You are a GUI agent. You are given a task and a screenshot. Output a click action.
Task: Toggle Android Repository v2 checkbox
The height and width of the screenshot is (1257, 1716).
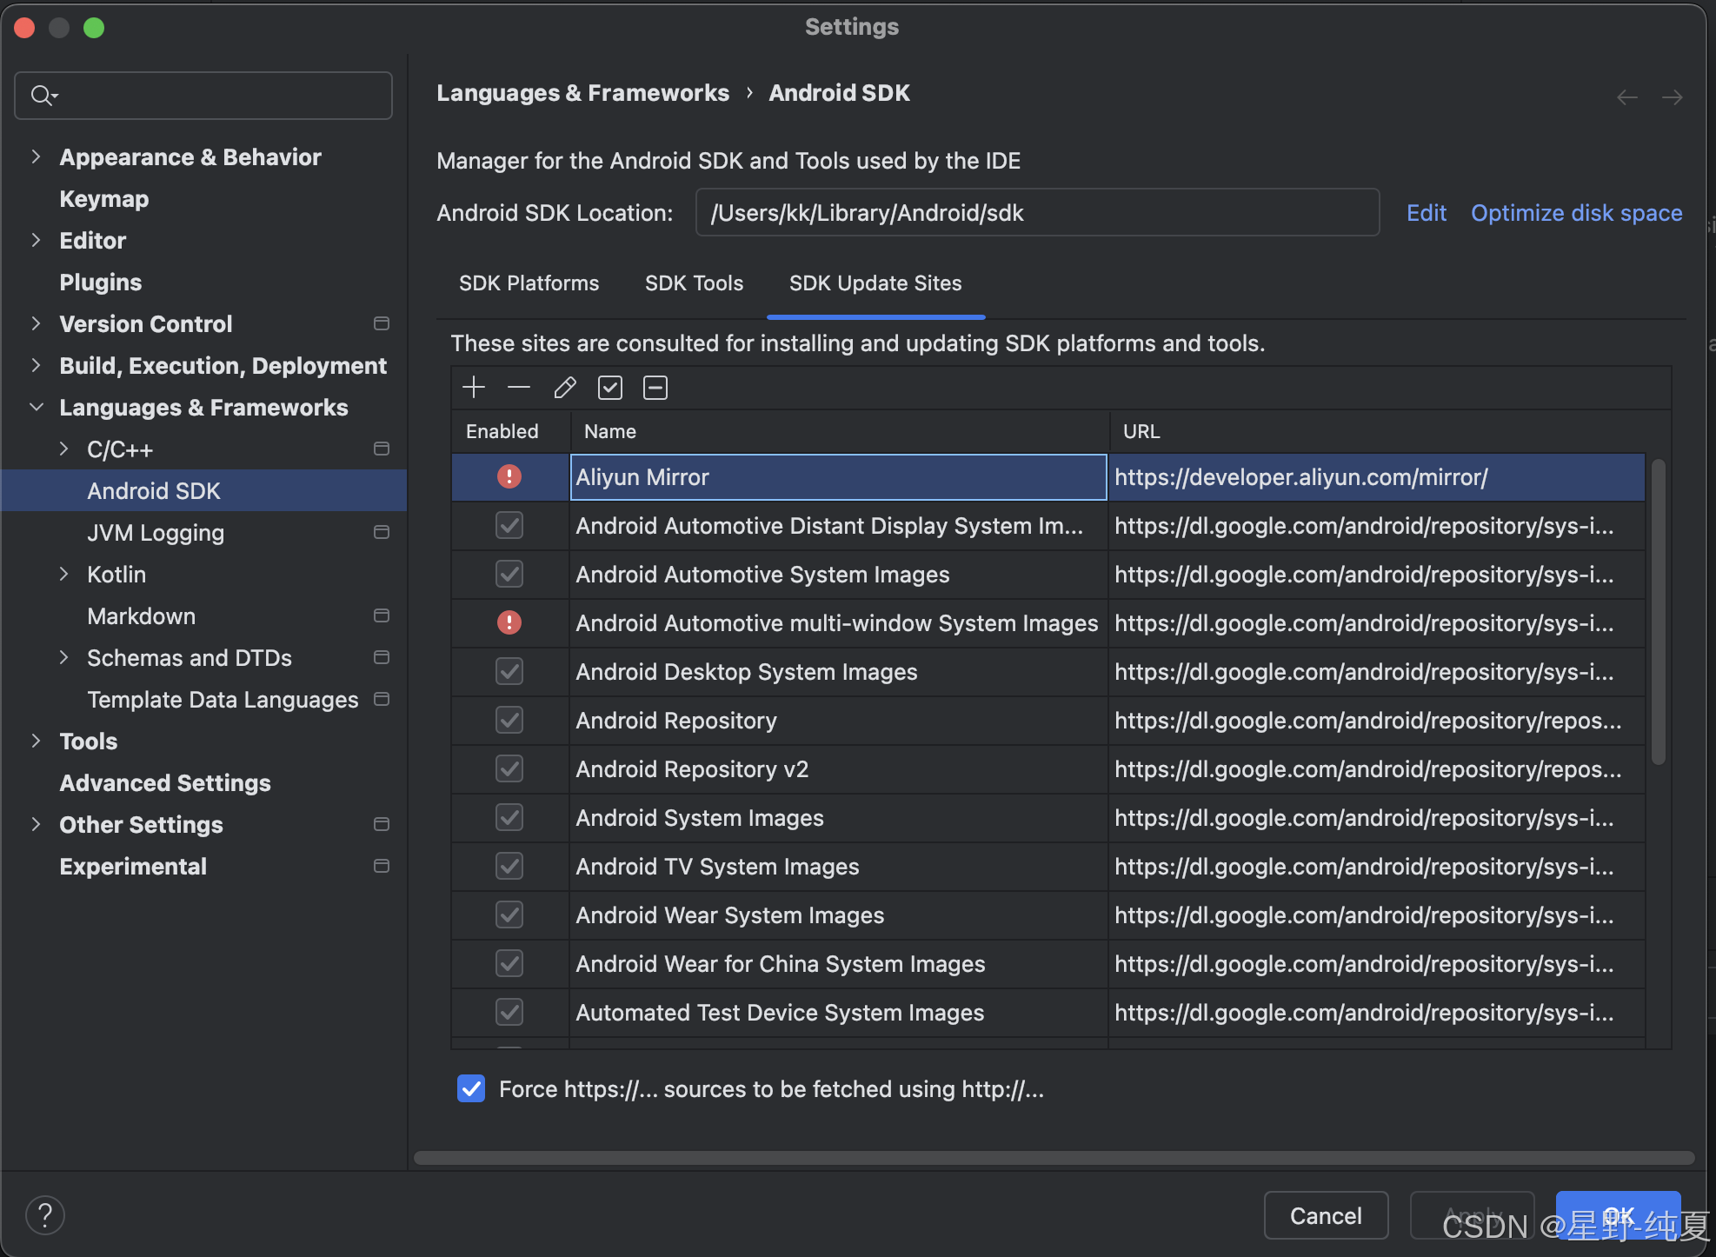(509, 768)
